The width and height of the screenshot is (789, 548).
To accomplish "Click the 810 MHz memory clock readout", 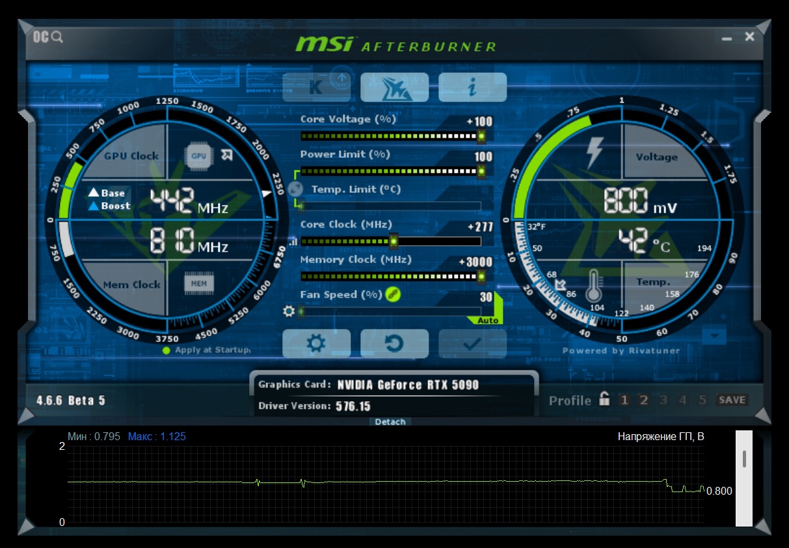I will [189, 241].
